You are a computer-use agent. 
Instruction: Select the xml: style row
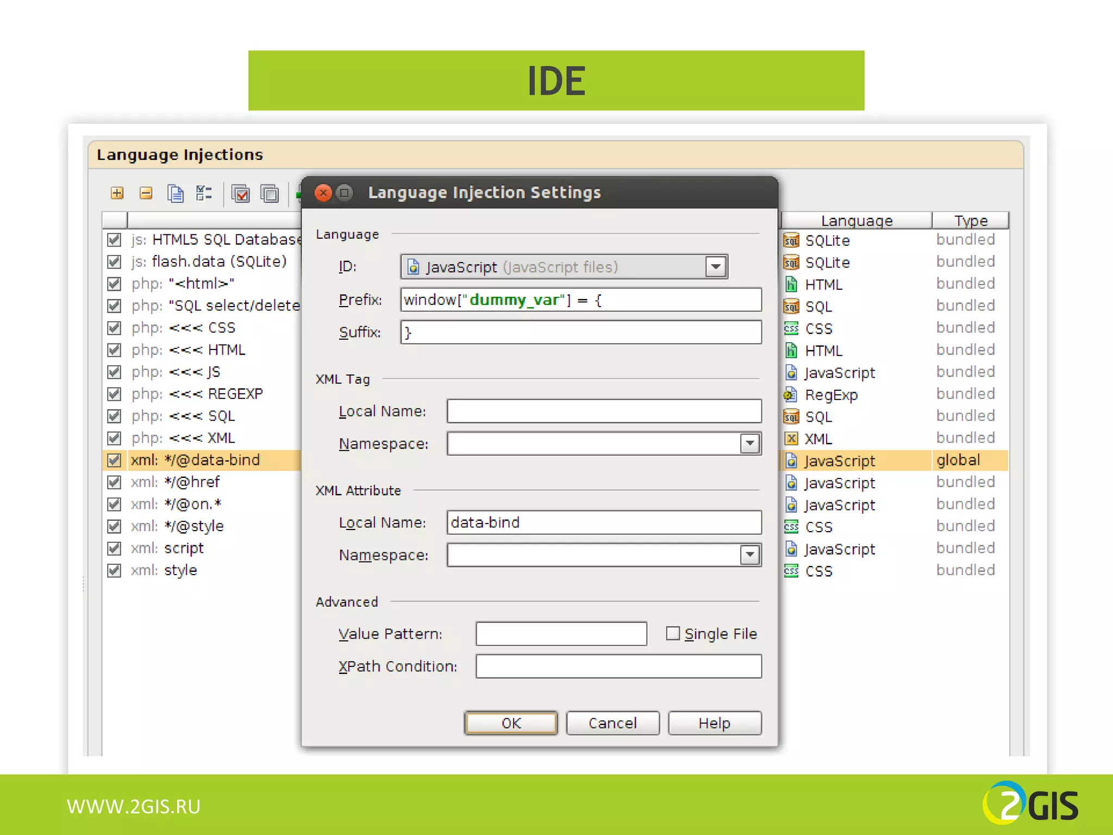click(202, 570)
